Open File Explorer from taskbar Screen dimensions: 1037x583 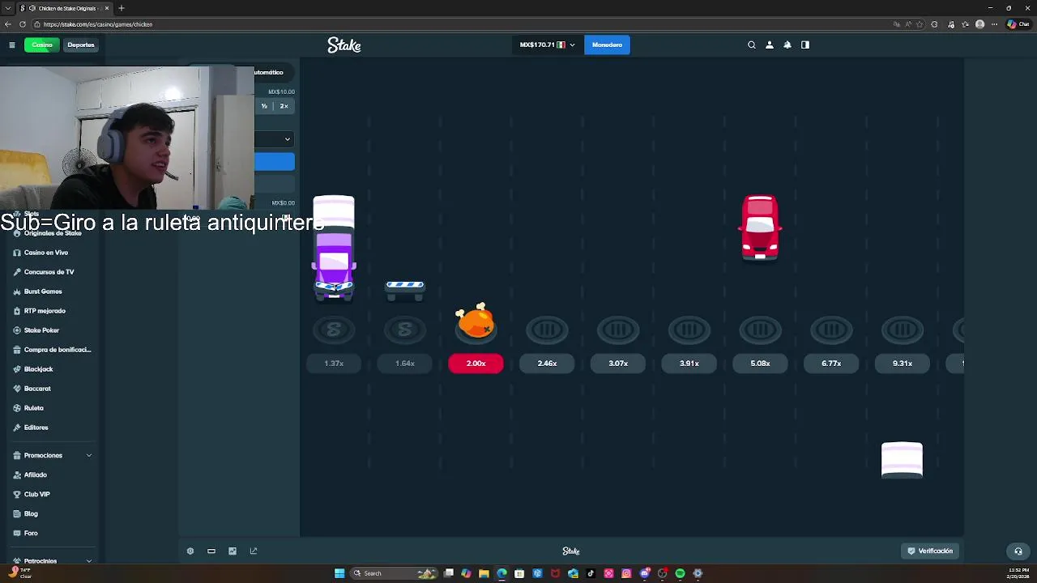(484, 573)
